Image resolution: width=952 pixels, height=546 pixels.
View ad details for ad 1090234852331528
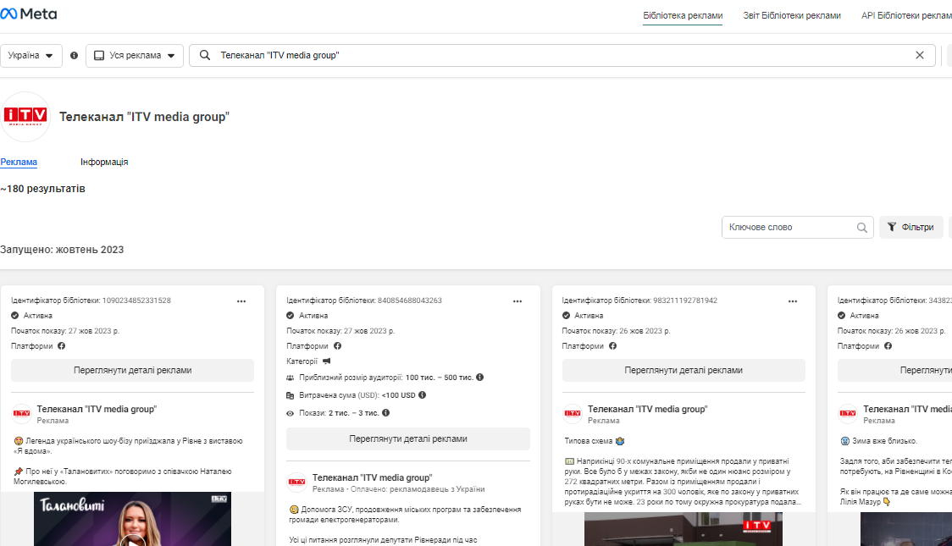point(132,370)
